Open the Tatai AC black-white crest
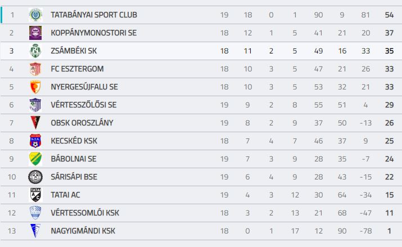Viewport: 402px width, 247px height. [x=35, y=195]
